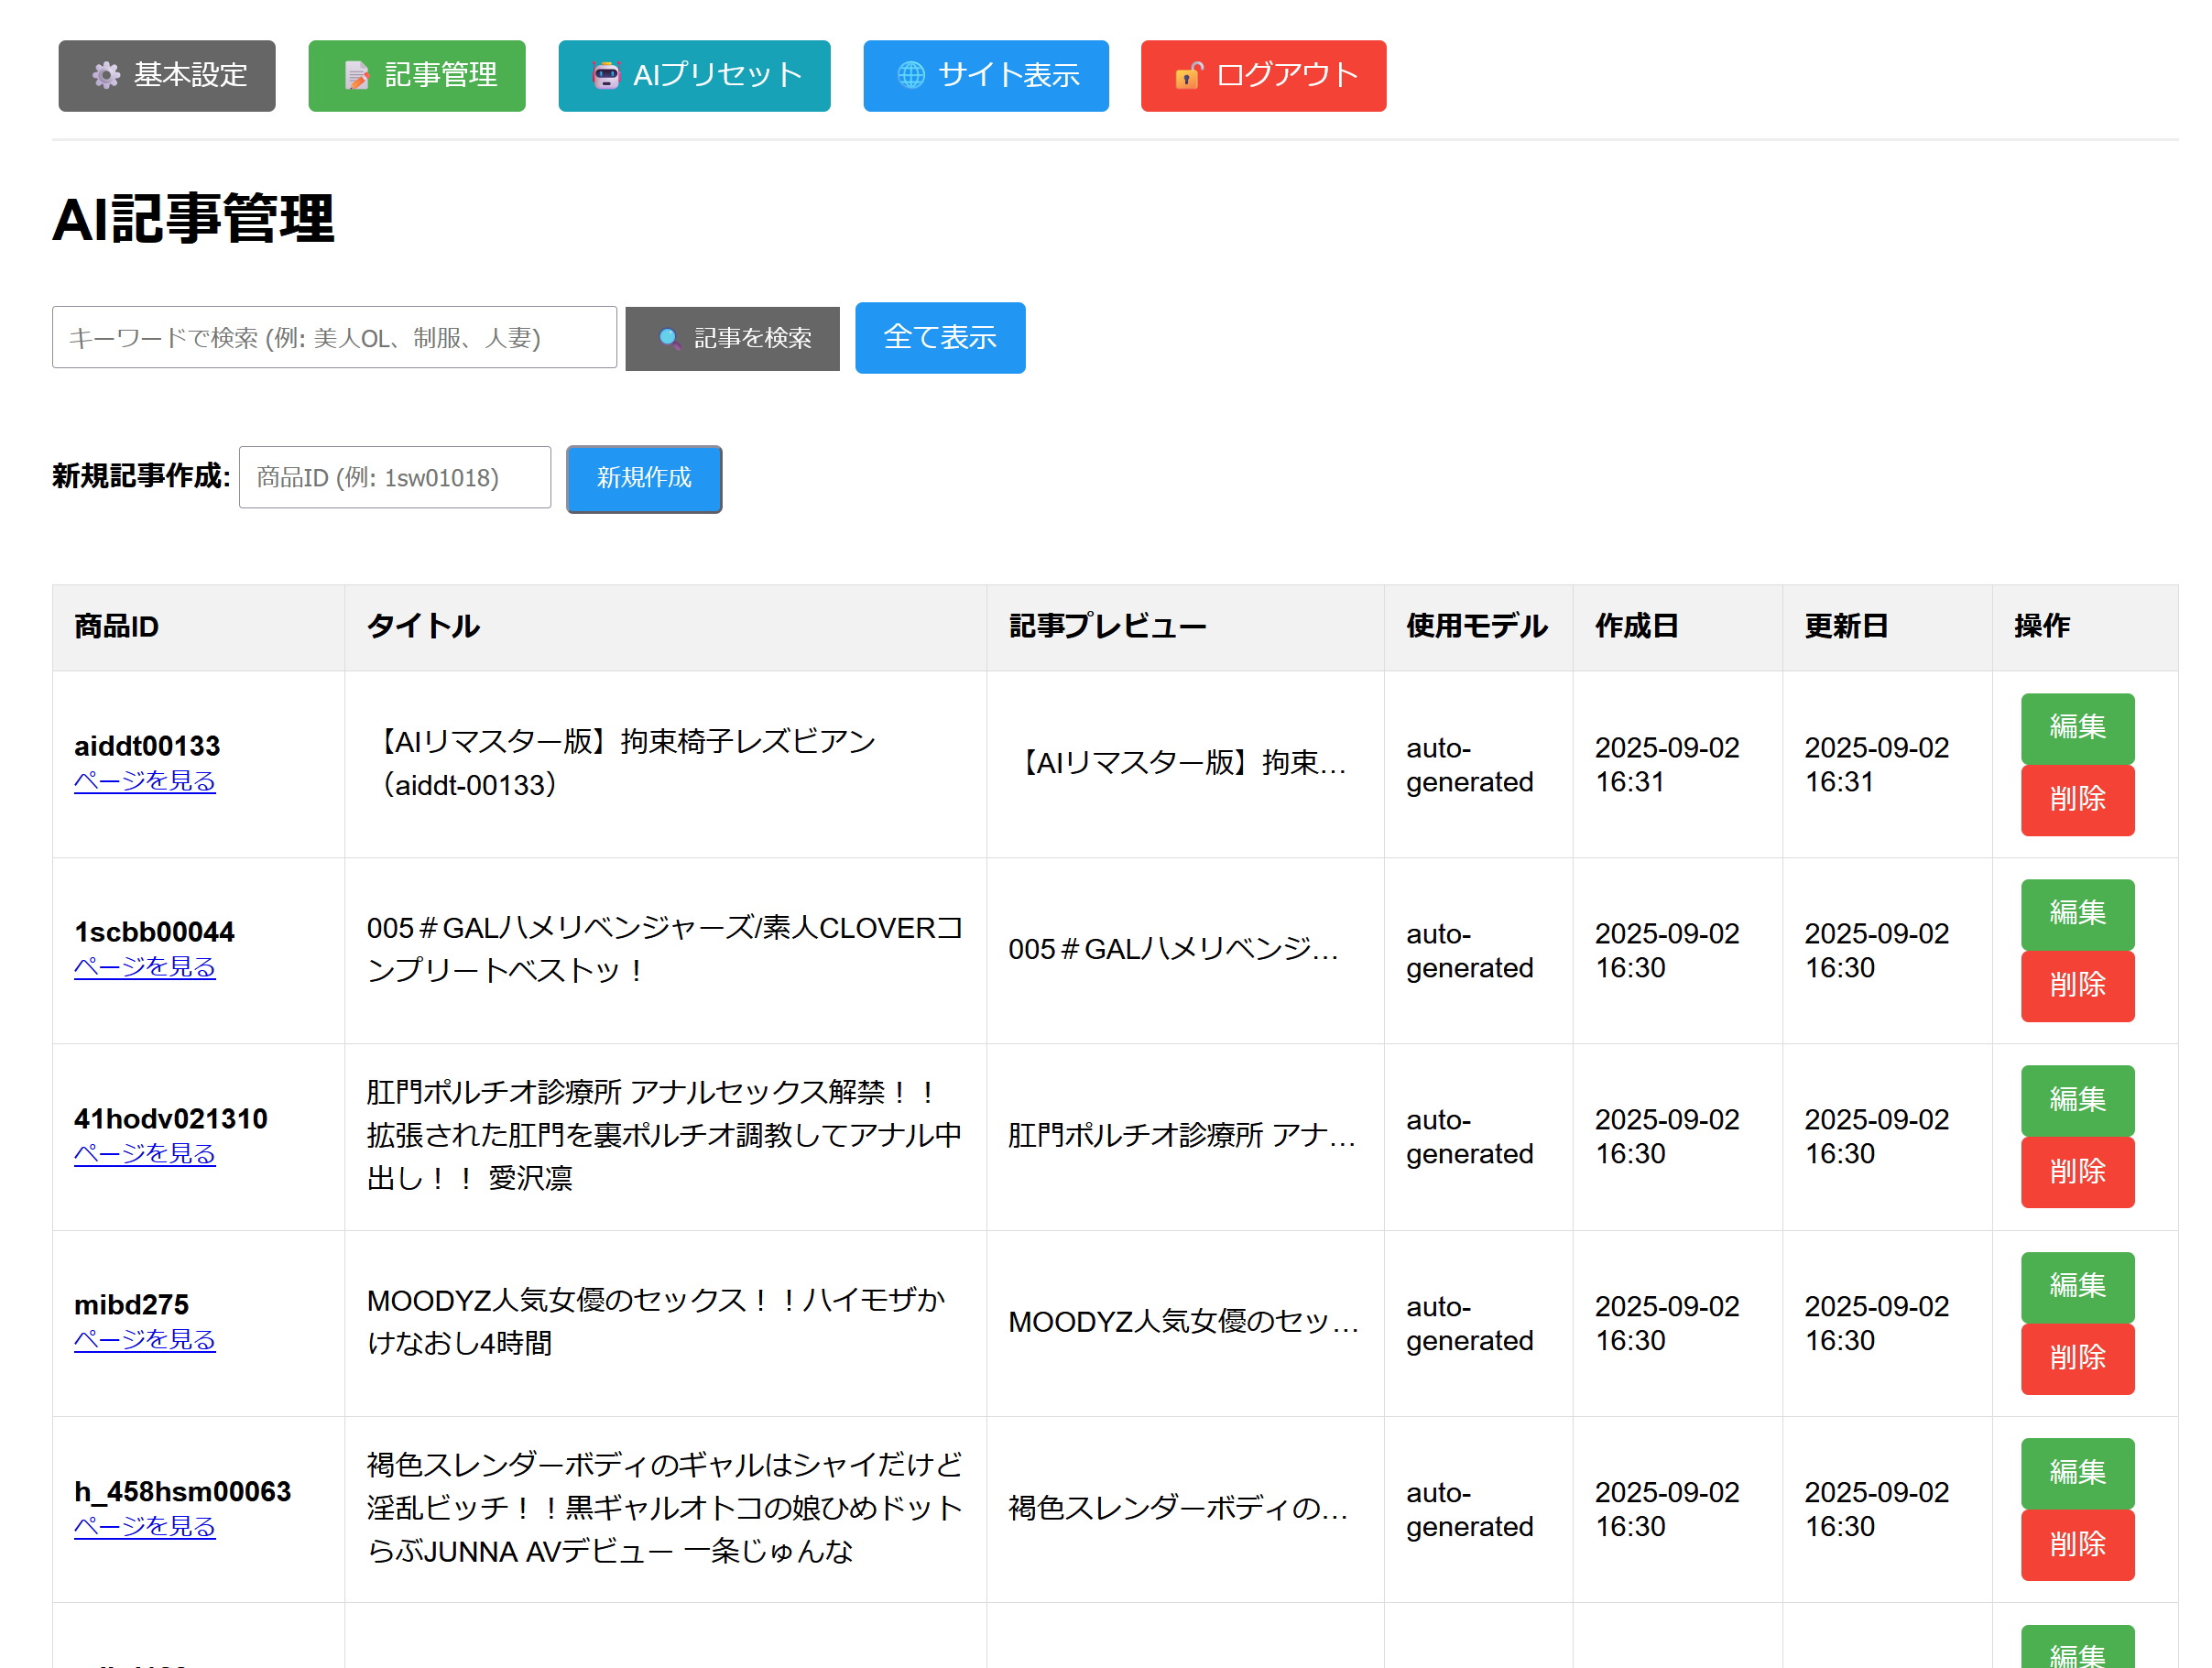Edit the 41hodv021310 article with 編集
The height and width of the screenshot is (1668, 2212).
tap(2077, 1100)
